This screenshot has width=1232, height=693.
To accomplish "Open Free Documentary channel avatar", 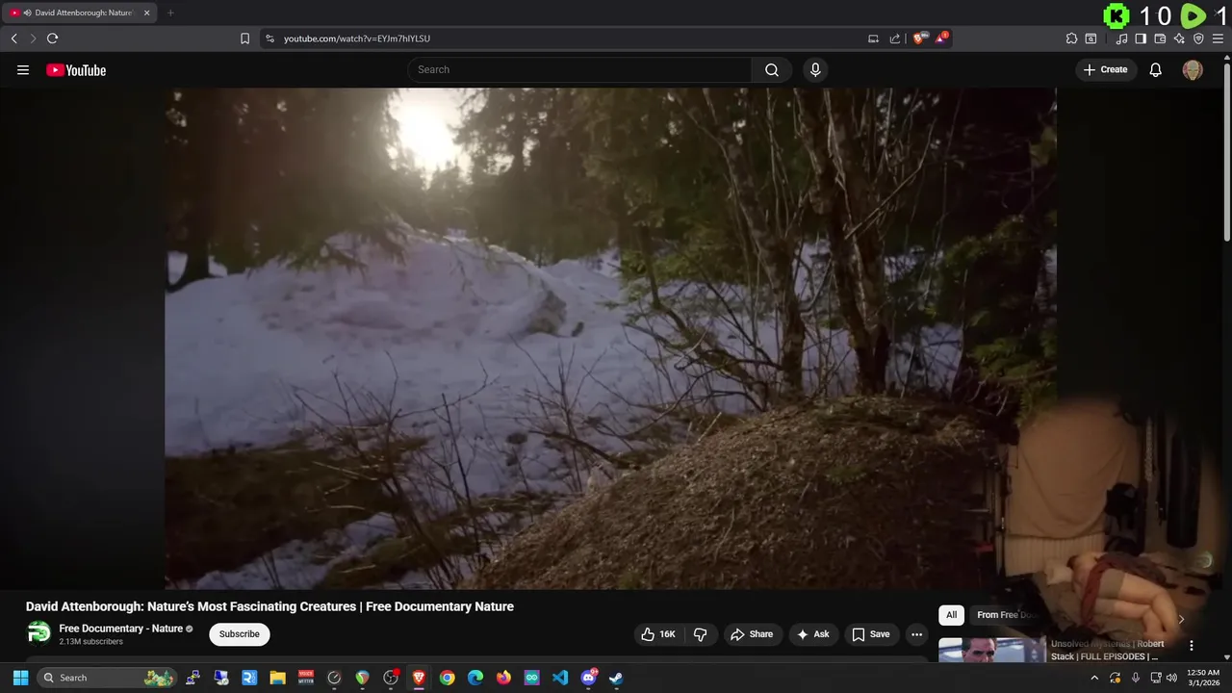I will point(38,632).
